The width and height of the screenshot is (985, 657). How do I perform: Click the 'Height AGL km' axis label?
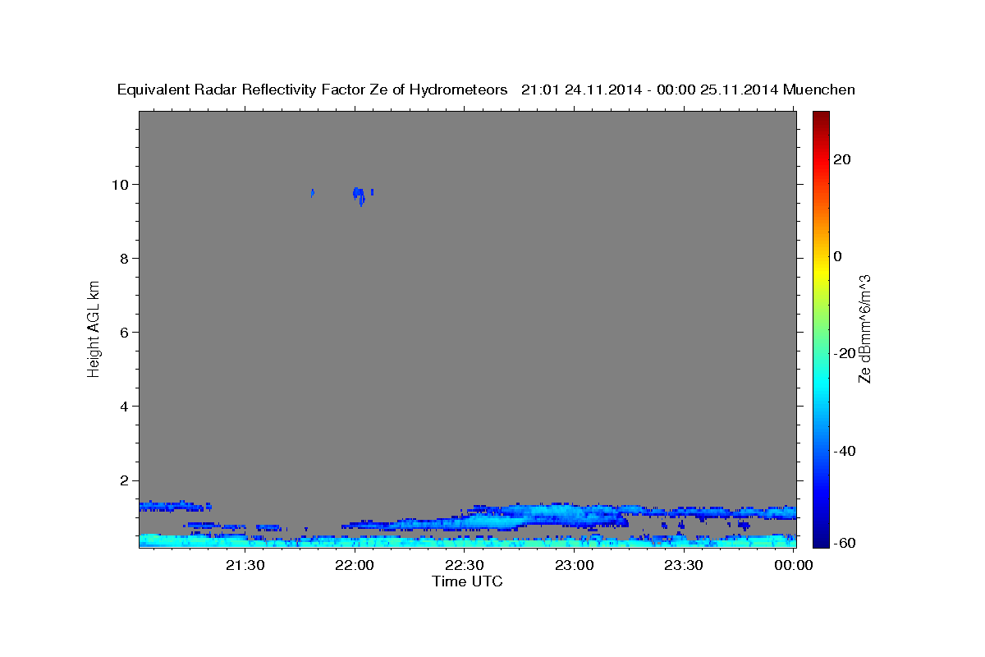(x=94, y=328)
